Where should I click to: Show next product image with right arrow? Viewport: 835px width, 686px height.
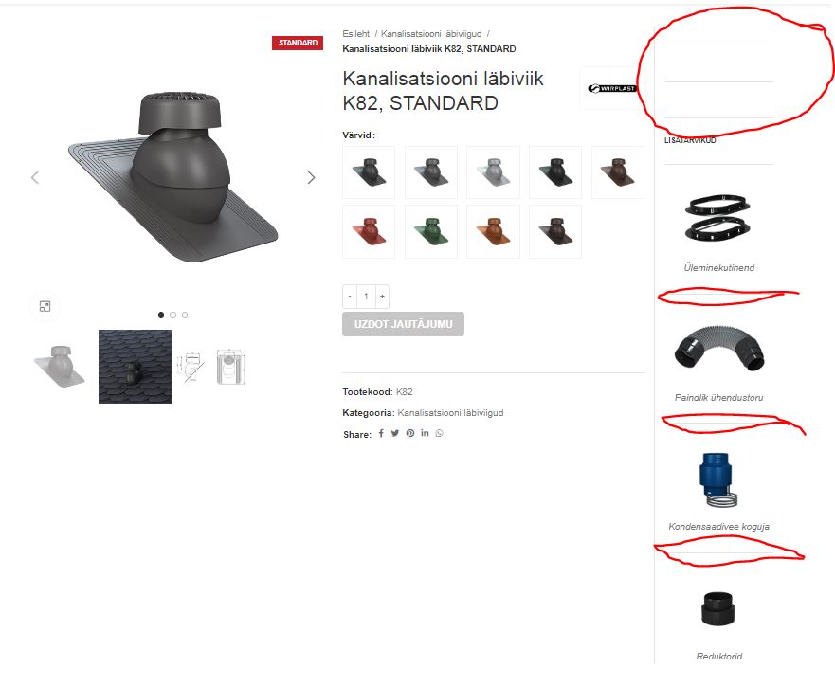tap(311, 178)
